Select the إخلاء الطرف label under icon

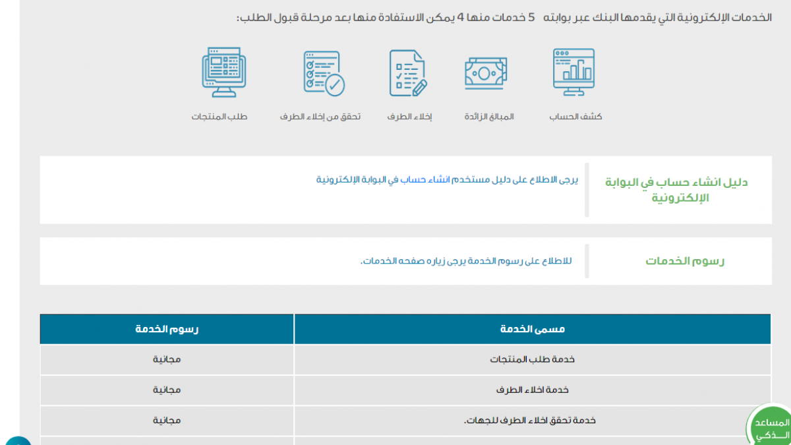pyautogui.click(x=409, y=117)
